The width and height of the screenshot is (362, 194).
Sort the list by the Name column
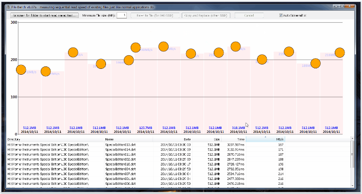tap(128, 139)
